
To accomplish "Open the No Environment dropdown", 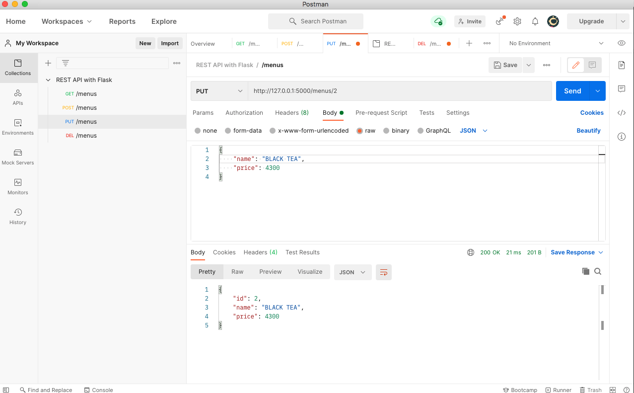I will tap(557, 43).
